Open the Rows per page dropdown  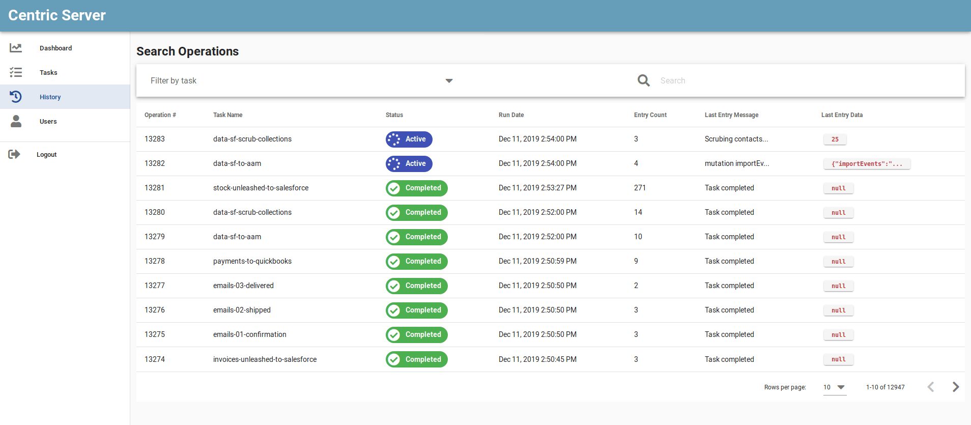coord(835,387)
